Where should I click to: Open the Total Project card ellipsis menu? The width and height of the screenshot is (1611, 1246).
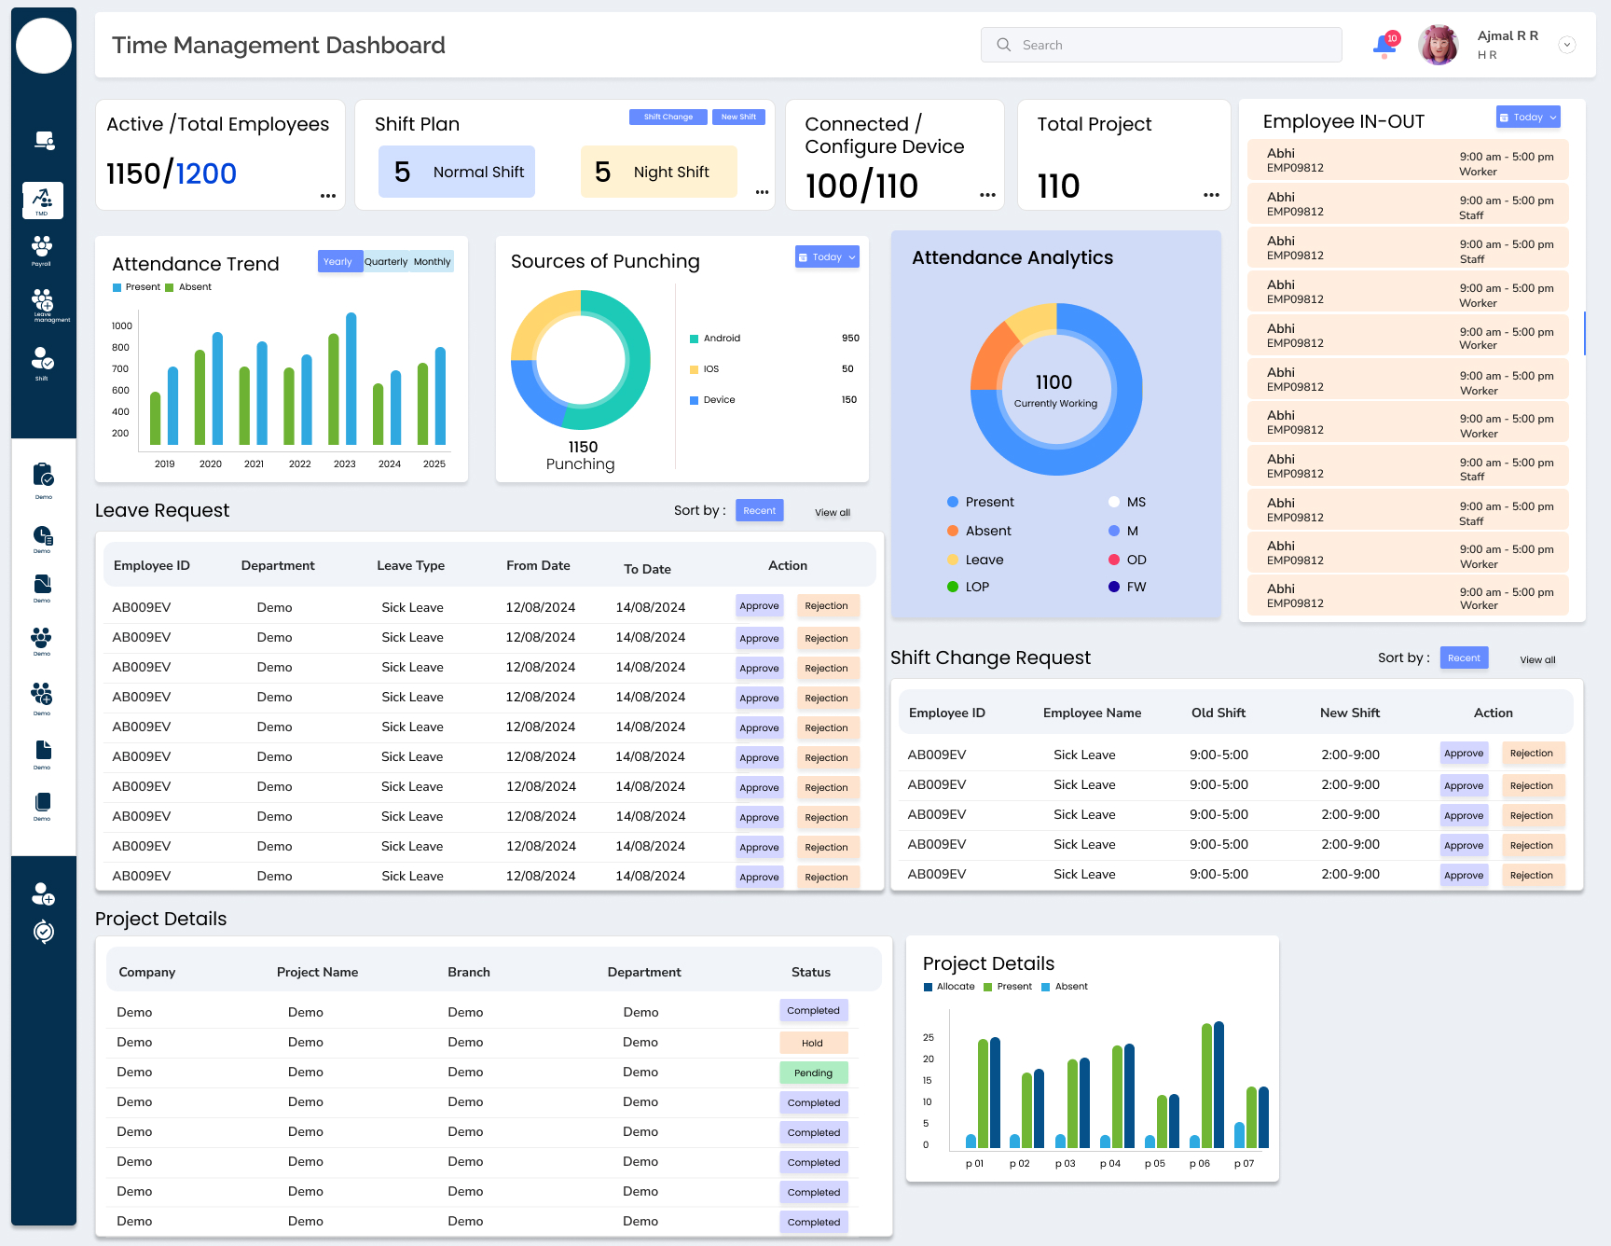click(1211, 195)
